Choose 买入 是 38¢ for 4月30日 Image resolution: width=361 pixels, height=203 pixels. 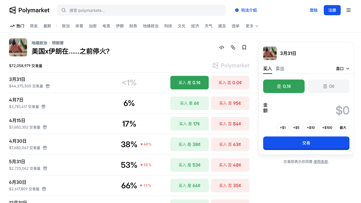pos(190,144)
